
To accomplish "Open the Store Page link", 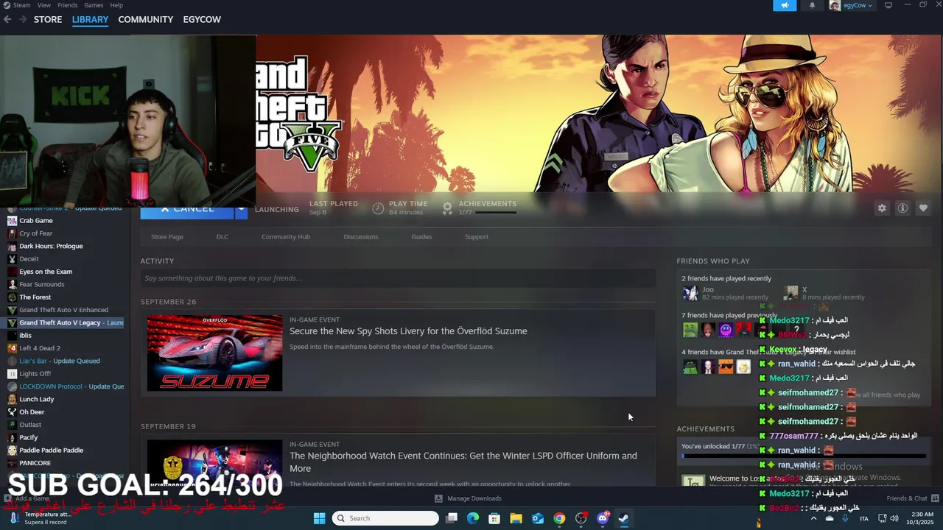I will (x=167, y=236).
